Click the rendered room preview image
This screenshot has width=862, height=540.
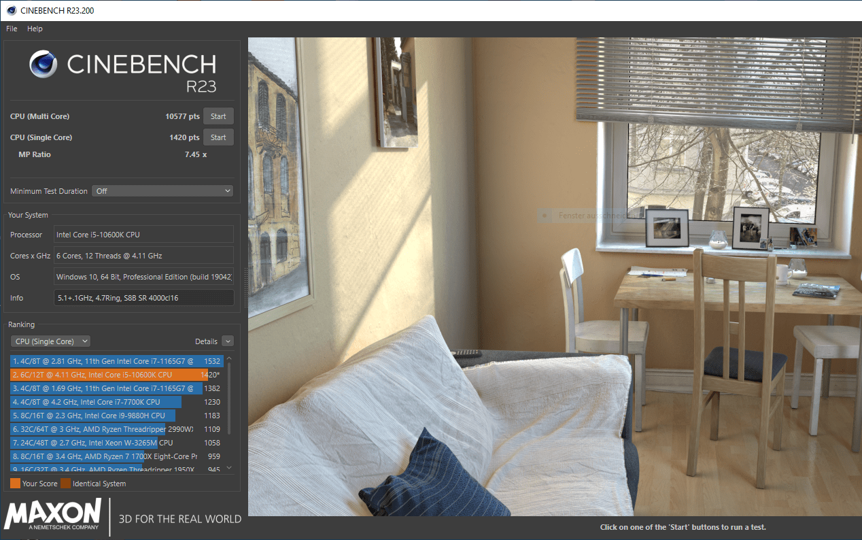[x=555, y=276]
